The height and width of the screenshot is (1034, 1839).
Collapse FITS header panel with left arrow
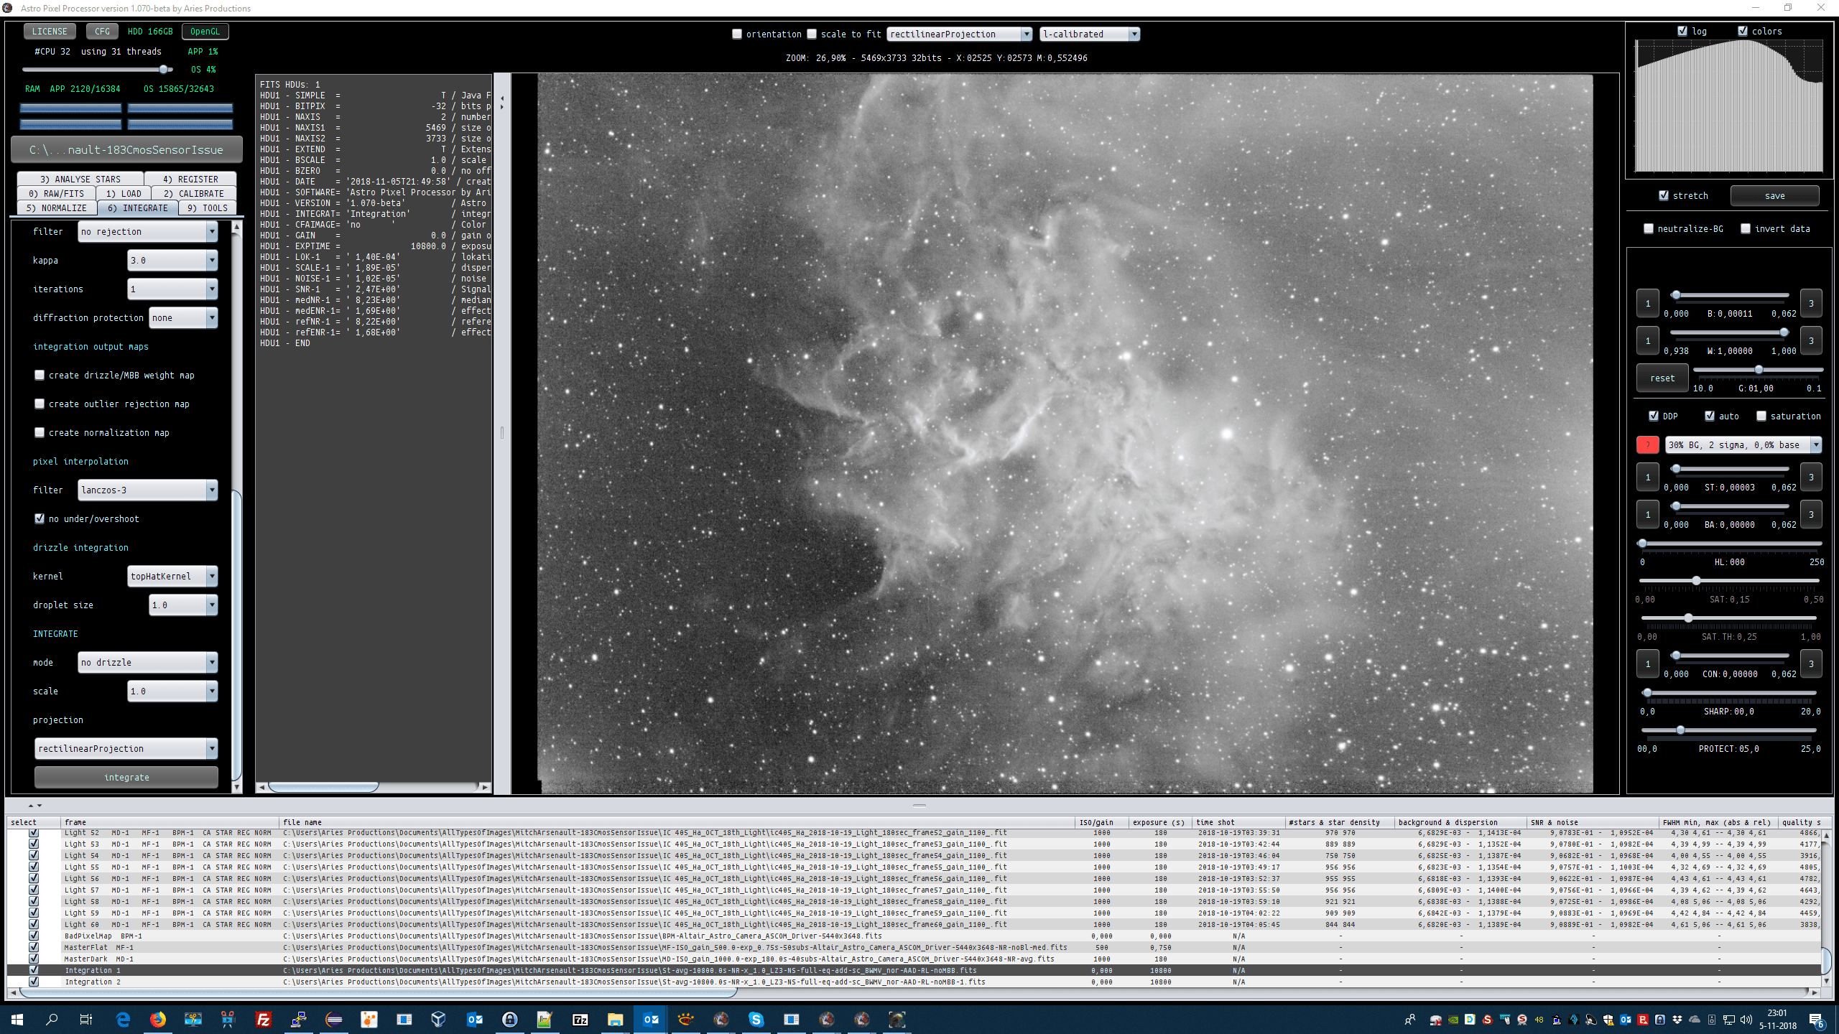pyautogui.click(x=502, y=98)
